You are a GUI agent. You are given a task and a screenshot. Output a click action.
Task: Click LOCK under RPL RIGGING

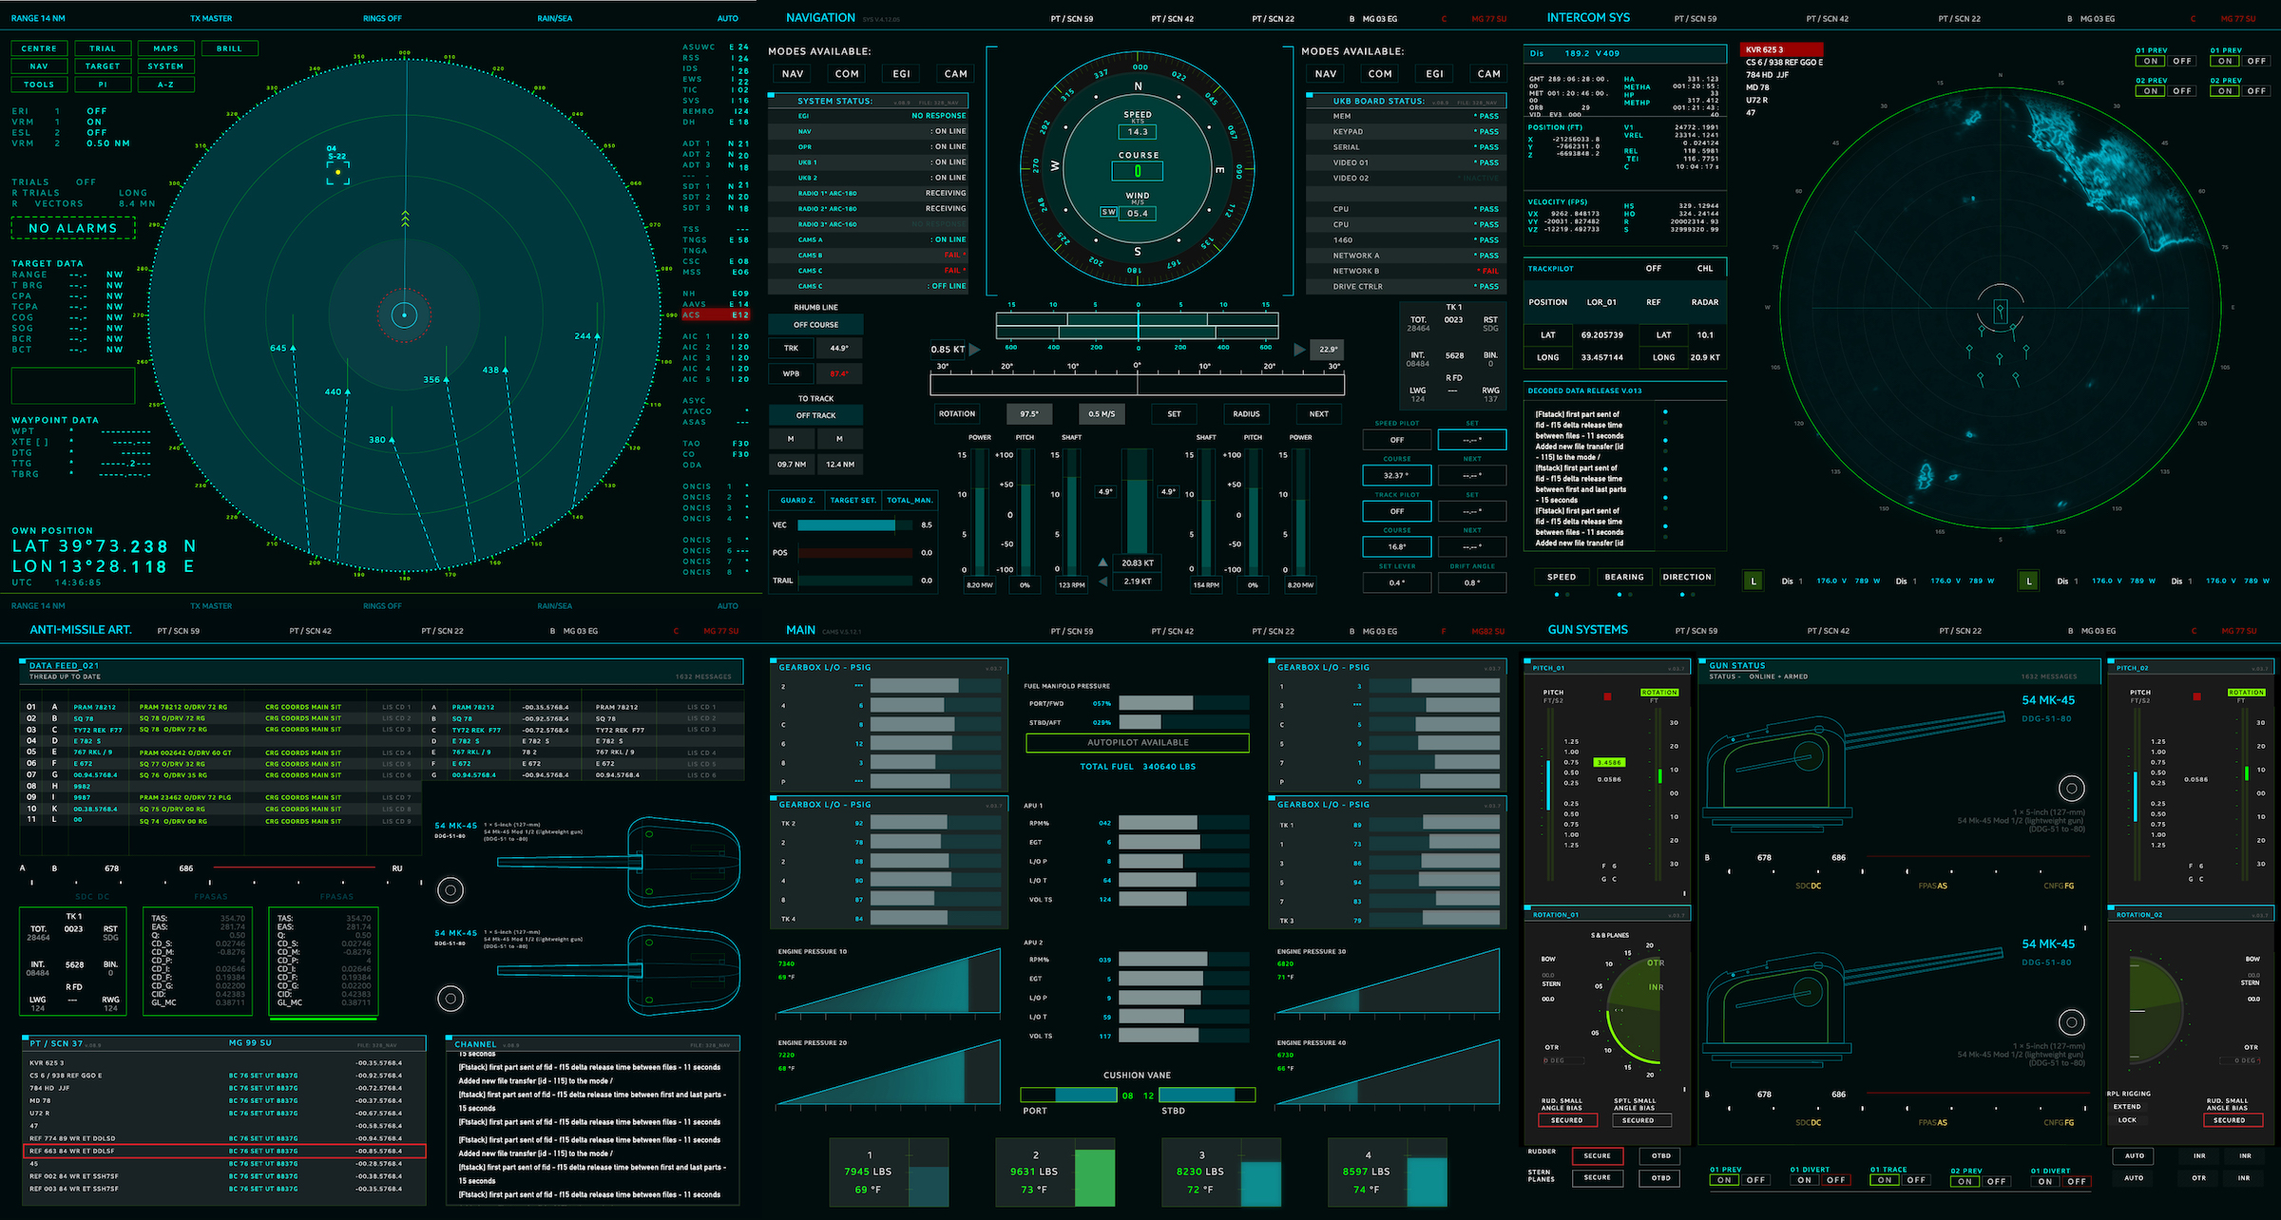[x=2127, y=1120]
